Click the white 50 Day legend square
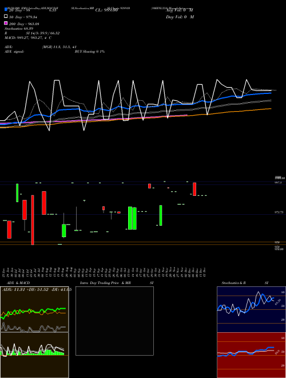The width and height of the screenshot is (286, 378). point(6,17)
